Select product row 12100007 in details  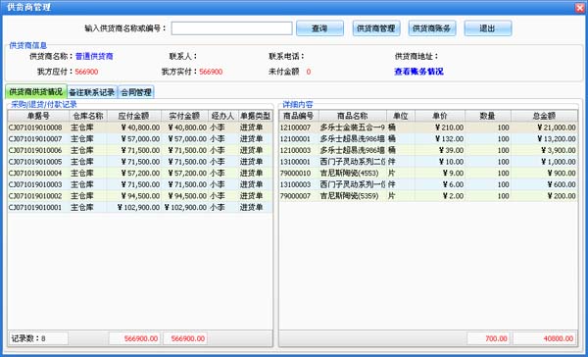[x=428, y=127]
